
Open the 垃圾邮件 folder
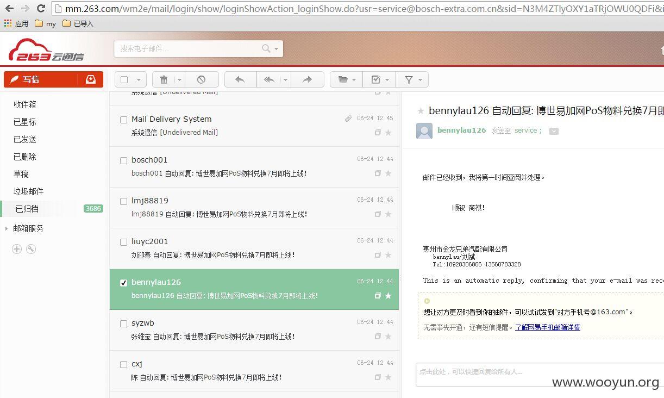[x=29, y=191]
